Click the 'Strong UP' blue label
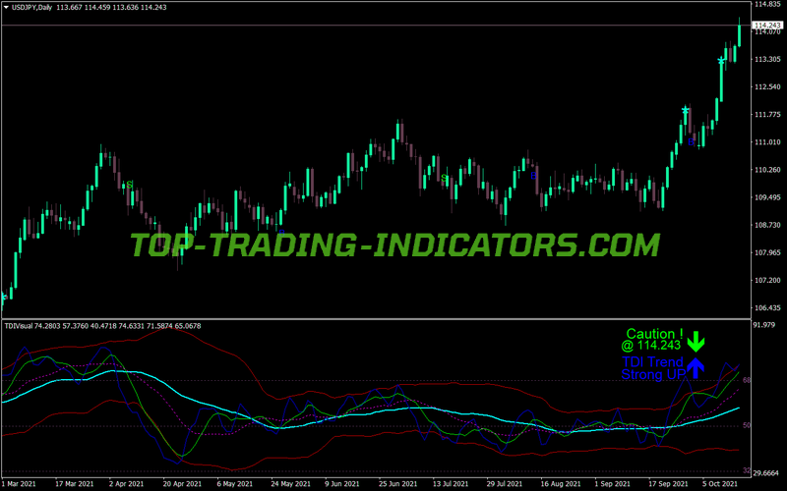 [653, 374]
